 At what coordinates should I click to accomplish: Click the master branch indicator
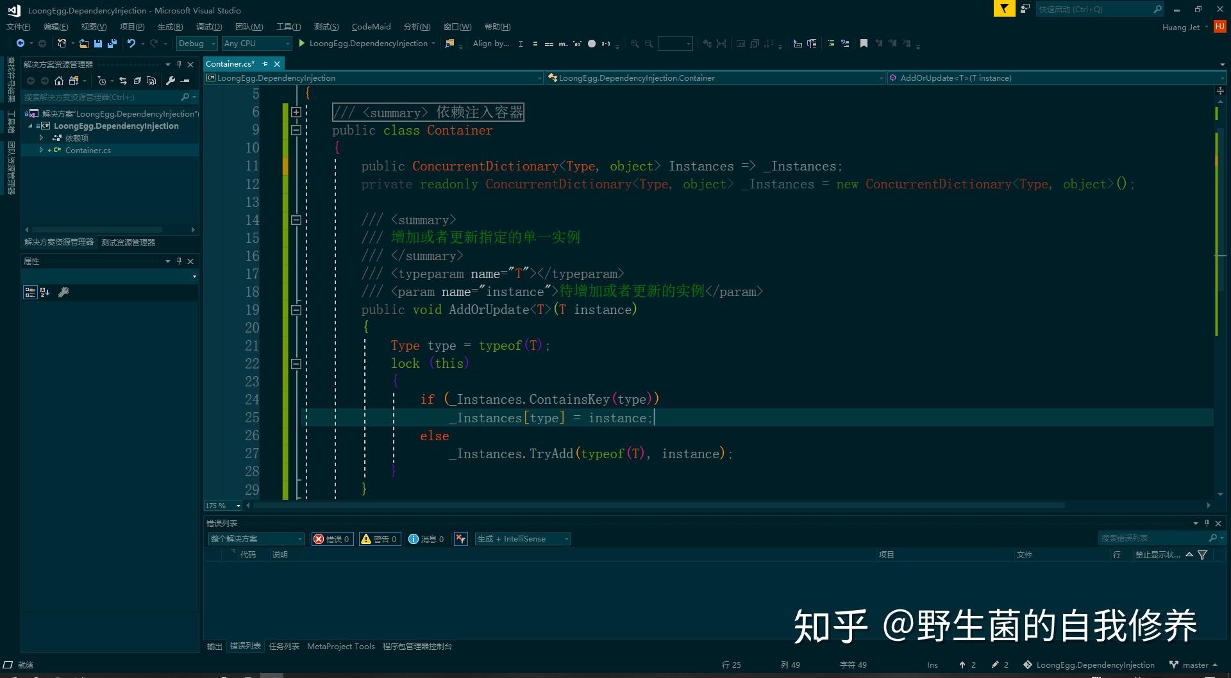pos(1191,665)
